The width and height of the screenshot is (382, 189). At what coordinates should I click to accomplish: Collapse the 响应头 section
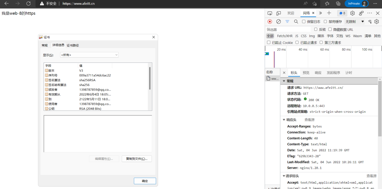click(284, 120)
